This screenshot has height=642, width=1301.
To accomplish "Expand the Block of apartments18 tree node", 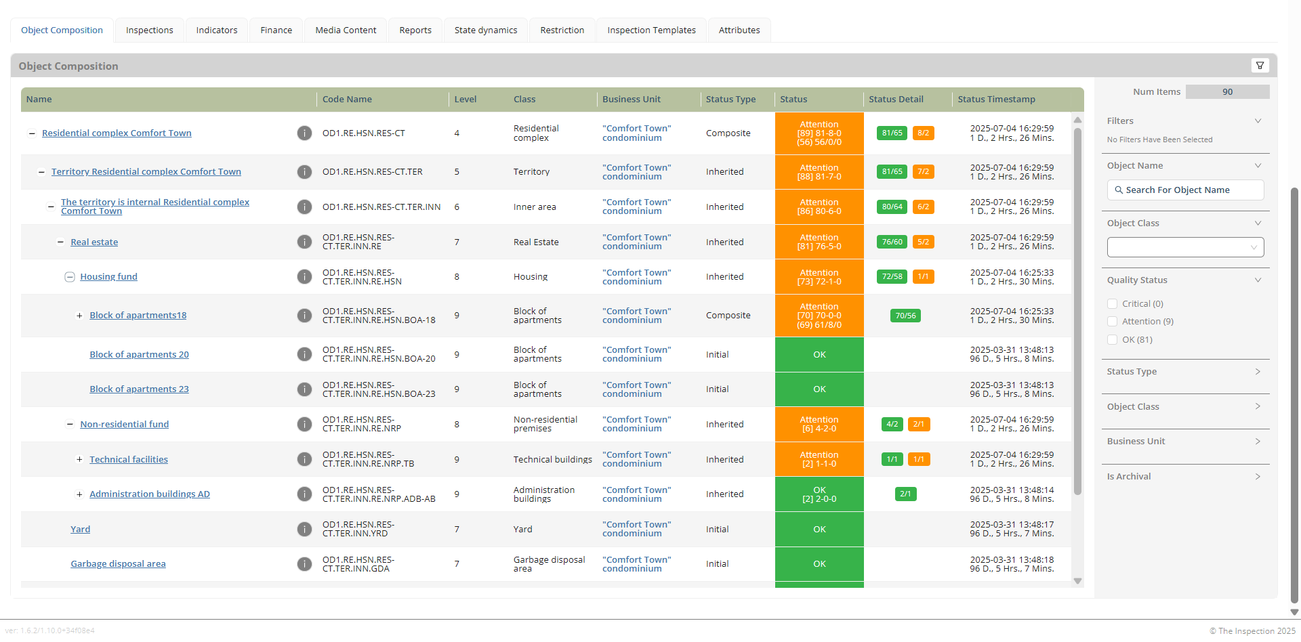I will (79, 316).
